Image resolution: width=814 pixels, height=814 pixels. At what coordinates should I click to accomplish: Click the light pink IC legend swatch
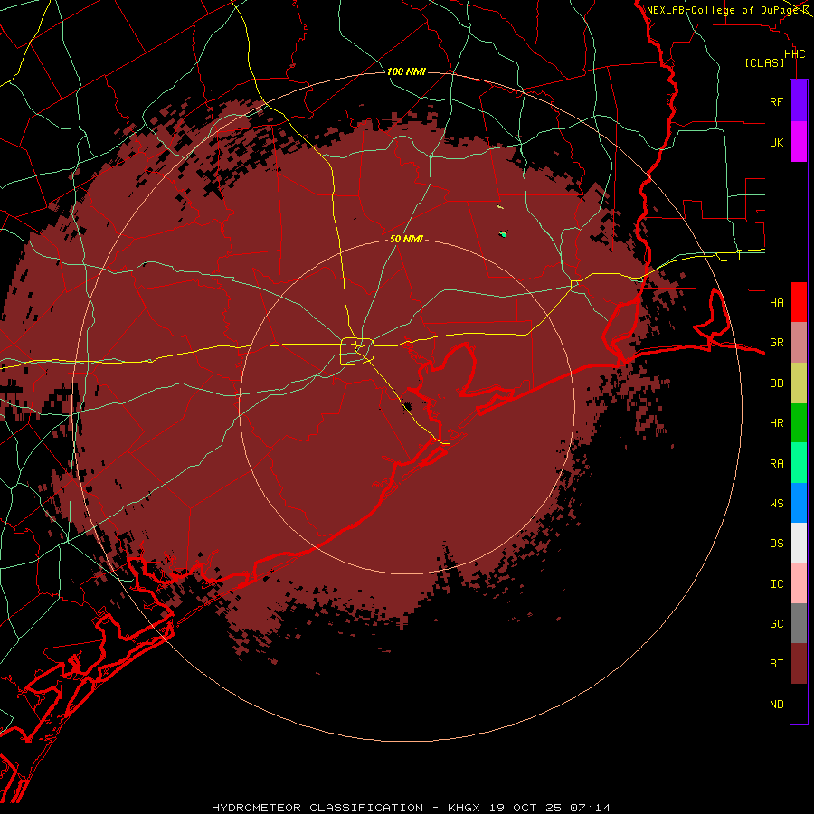pos(799,583)
